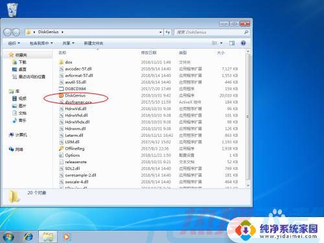
Task: Open the Recycle Bin on desktop
Action: click(12, 10)
